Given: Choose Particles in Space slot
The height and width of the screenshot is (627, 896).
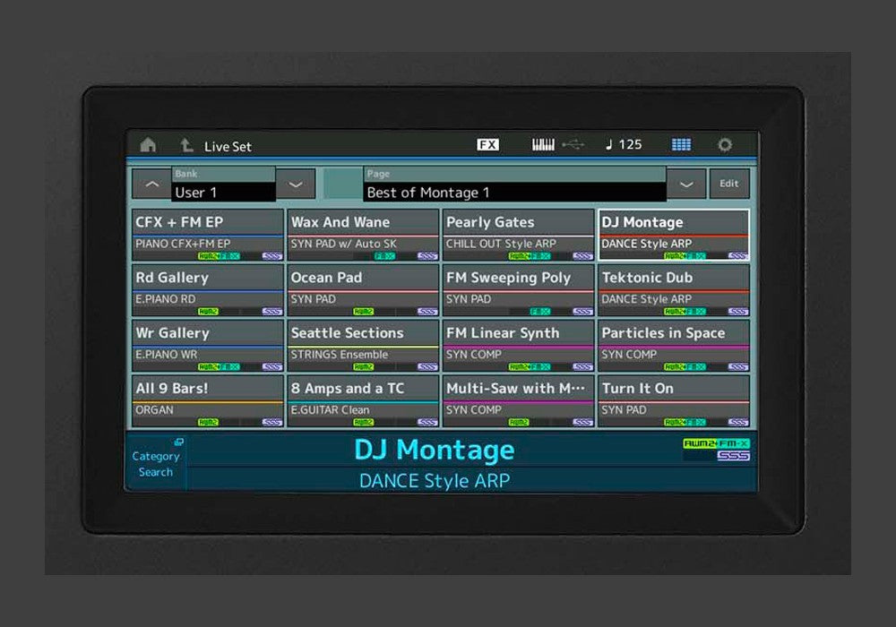Looking at the screenshot, I should (675, 346).
